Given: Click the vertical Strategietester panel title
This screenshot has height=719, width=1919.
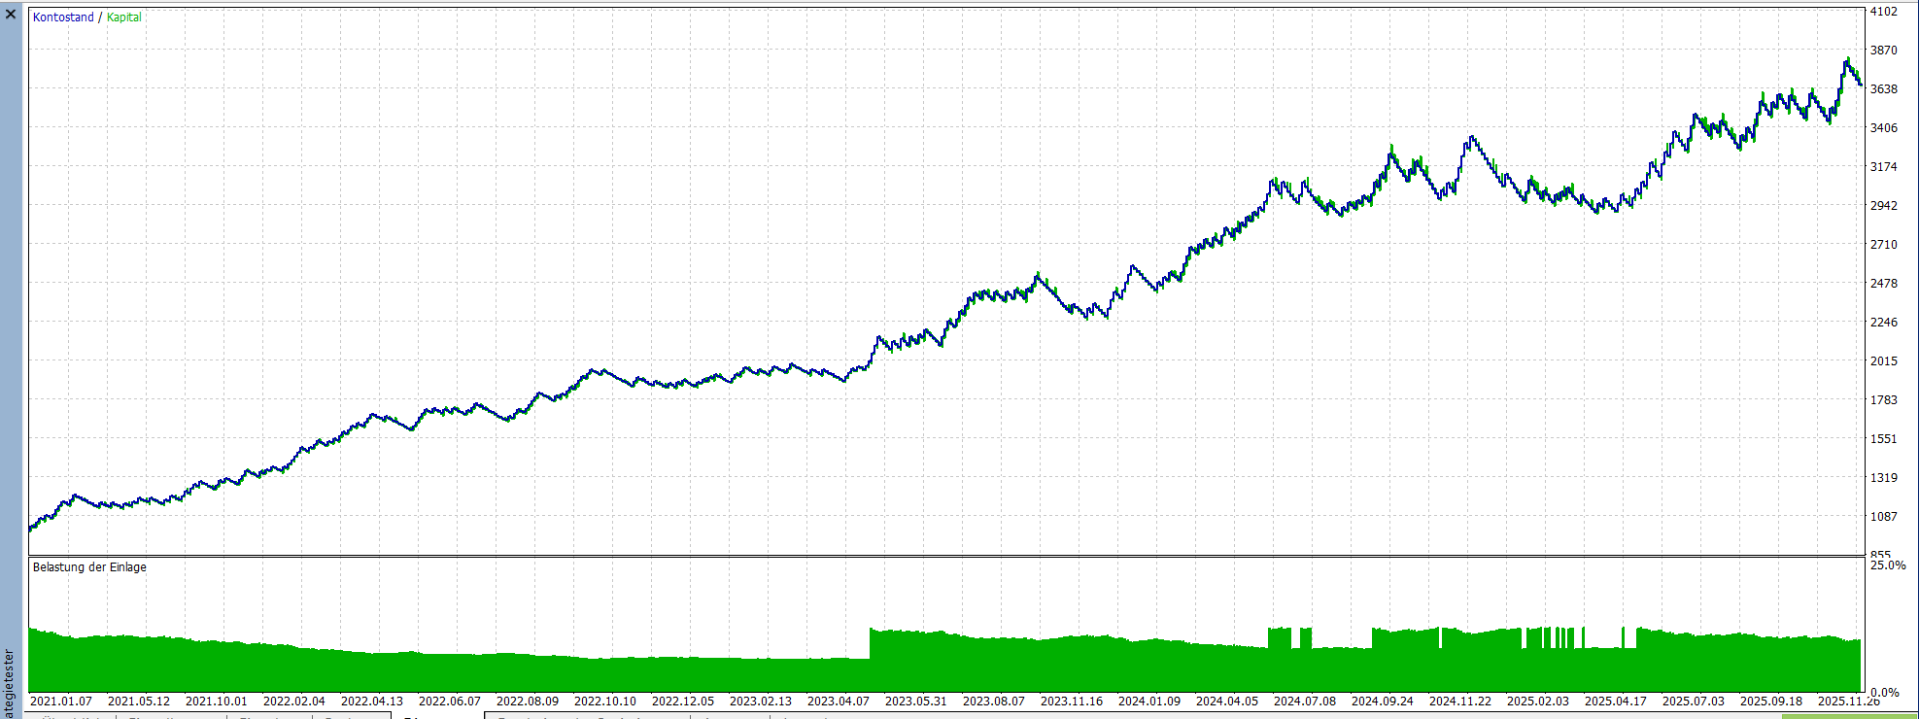Looking at the screenshot, I should click(10, 680).
